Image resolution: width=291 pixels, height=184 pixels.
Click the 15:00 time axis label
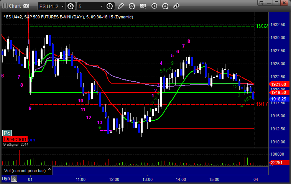(x=214, y=179)
